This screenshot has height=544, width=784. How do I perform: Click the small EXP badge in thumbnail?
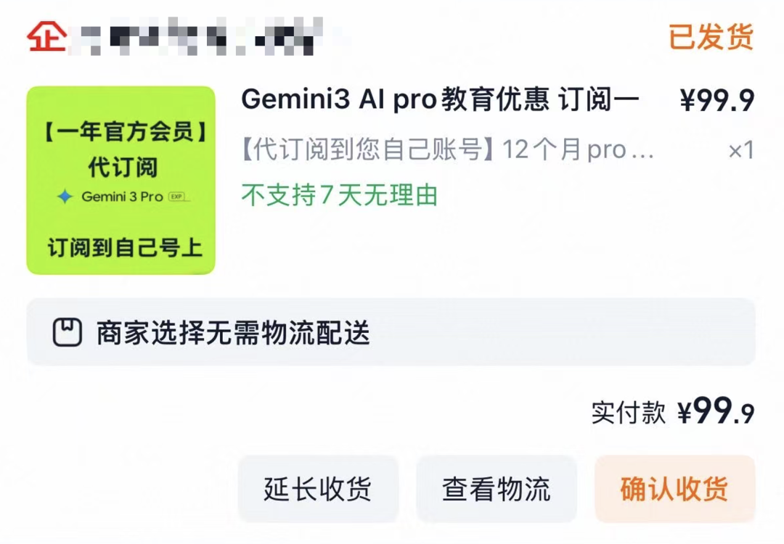tap(175, 197)
